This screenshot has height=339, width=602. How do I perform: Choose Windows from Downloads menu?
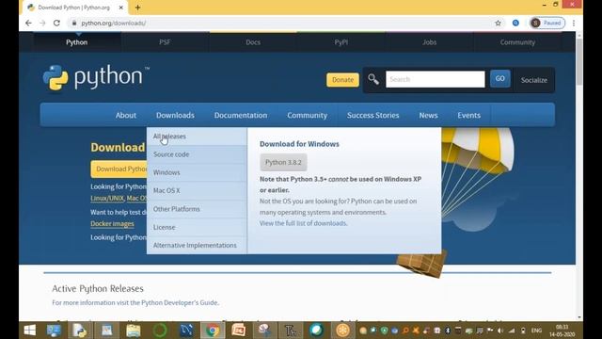(197, 172)
